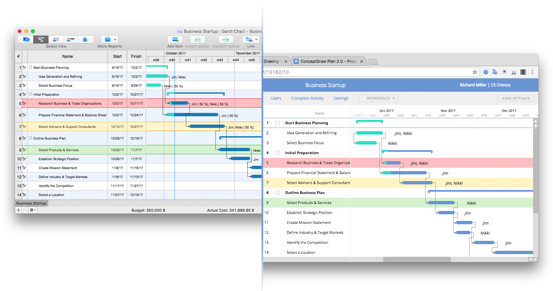Collapse Start Business Planning in the Gantt window
The width and height of the screenshot is (553, 291).
(x=31, y=67)
